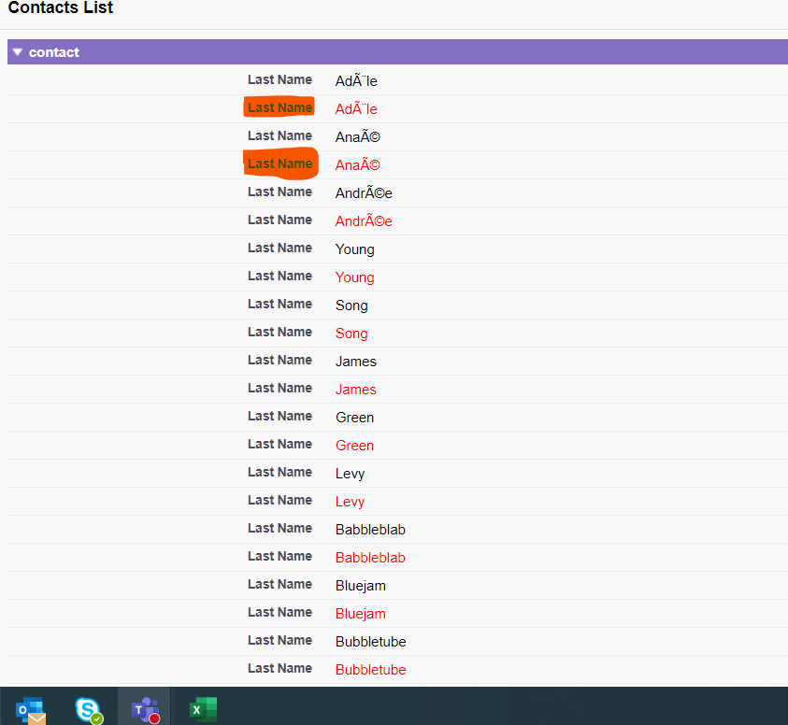Screen dimensions: 788x725
Task: Select the red Song contact link
Action: (351, 333)
